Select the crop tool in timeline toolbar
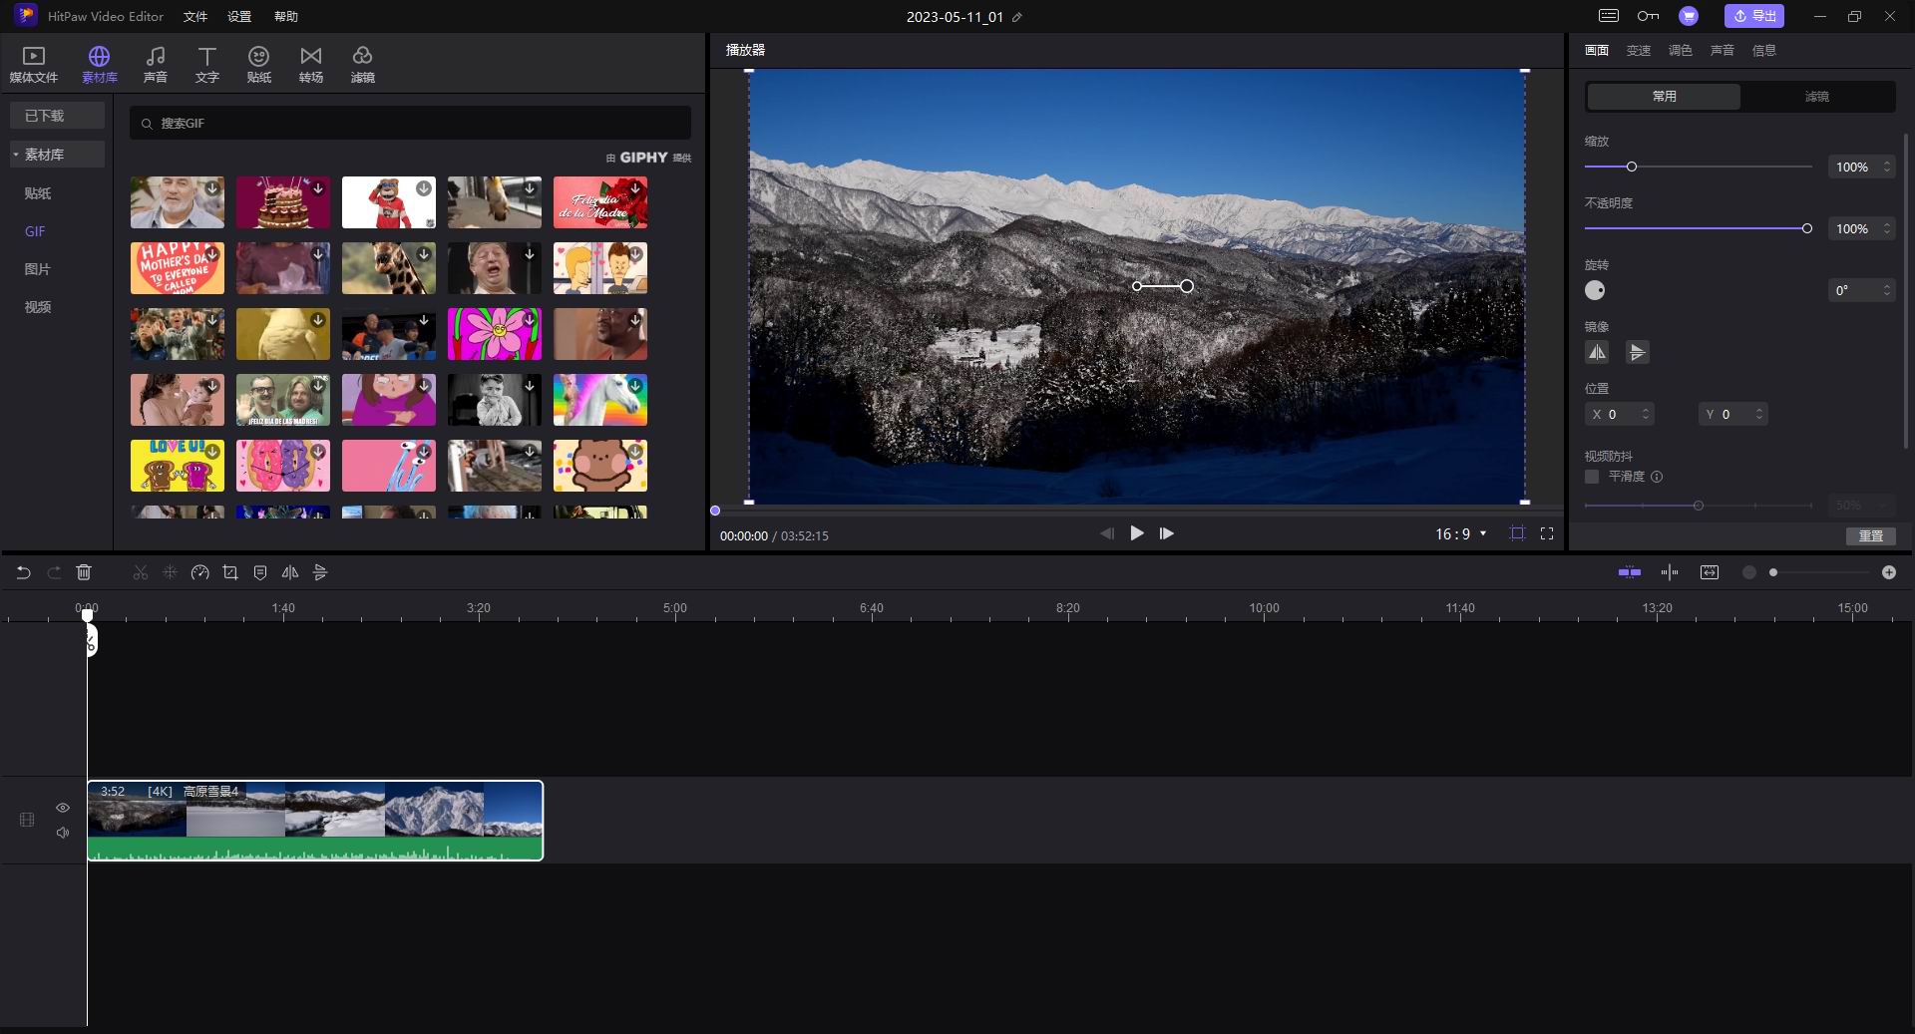Viewport: 1915px width, 1034px height. pos(230,572)
